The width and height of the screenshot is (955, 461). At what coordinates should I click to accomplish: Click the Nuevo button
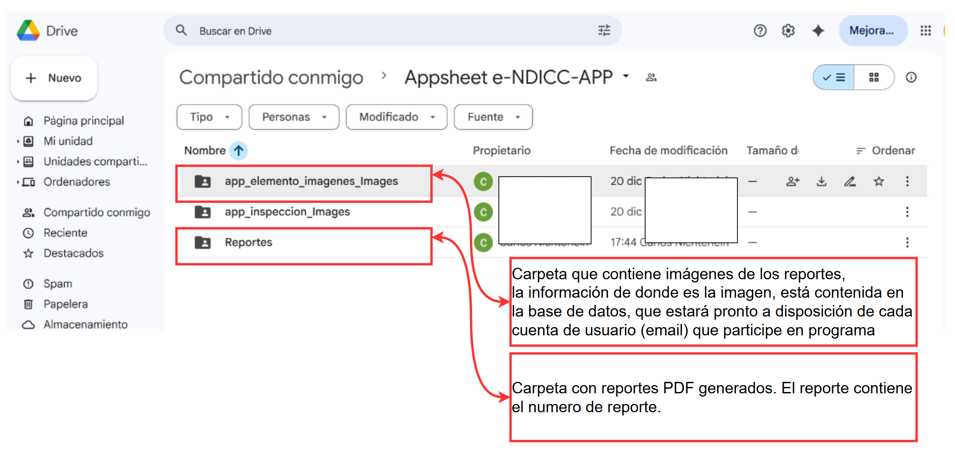pos(54,78)
